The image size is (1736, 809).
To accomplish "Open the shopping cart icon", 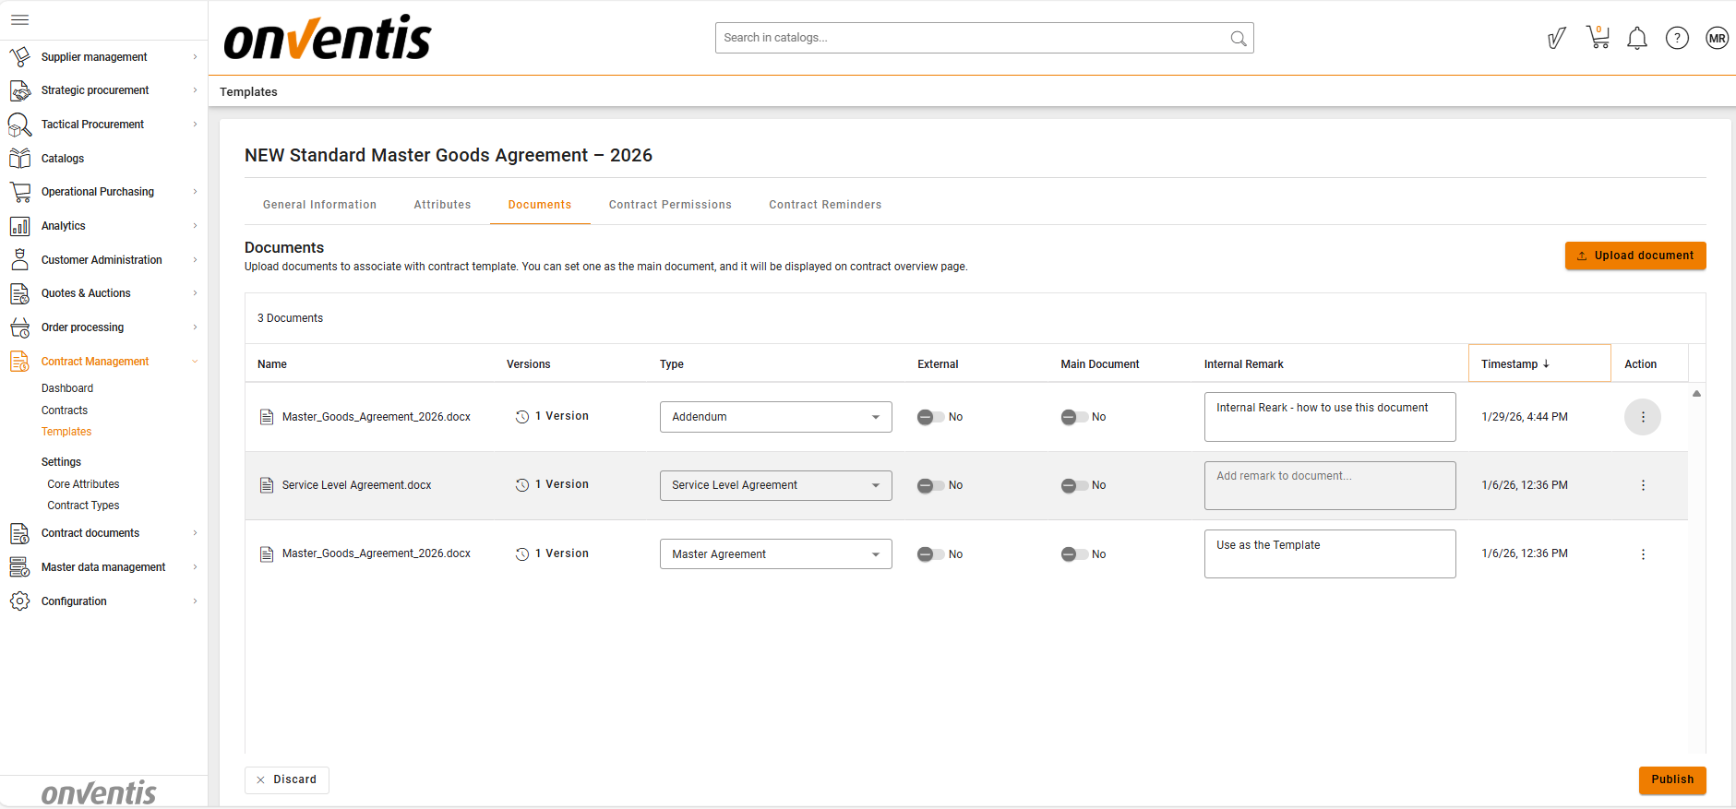I will click(1598, 38).
